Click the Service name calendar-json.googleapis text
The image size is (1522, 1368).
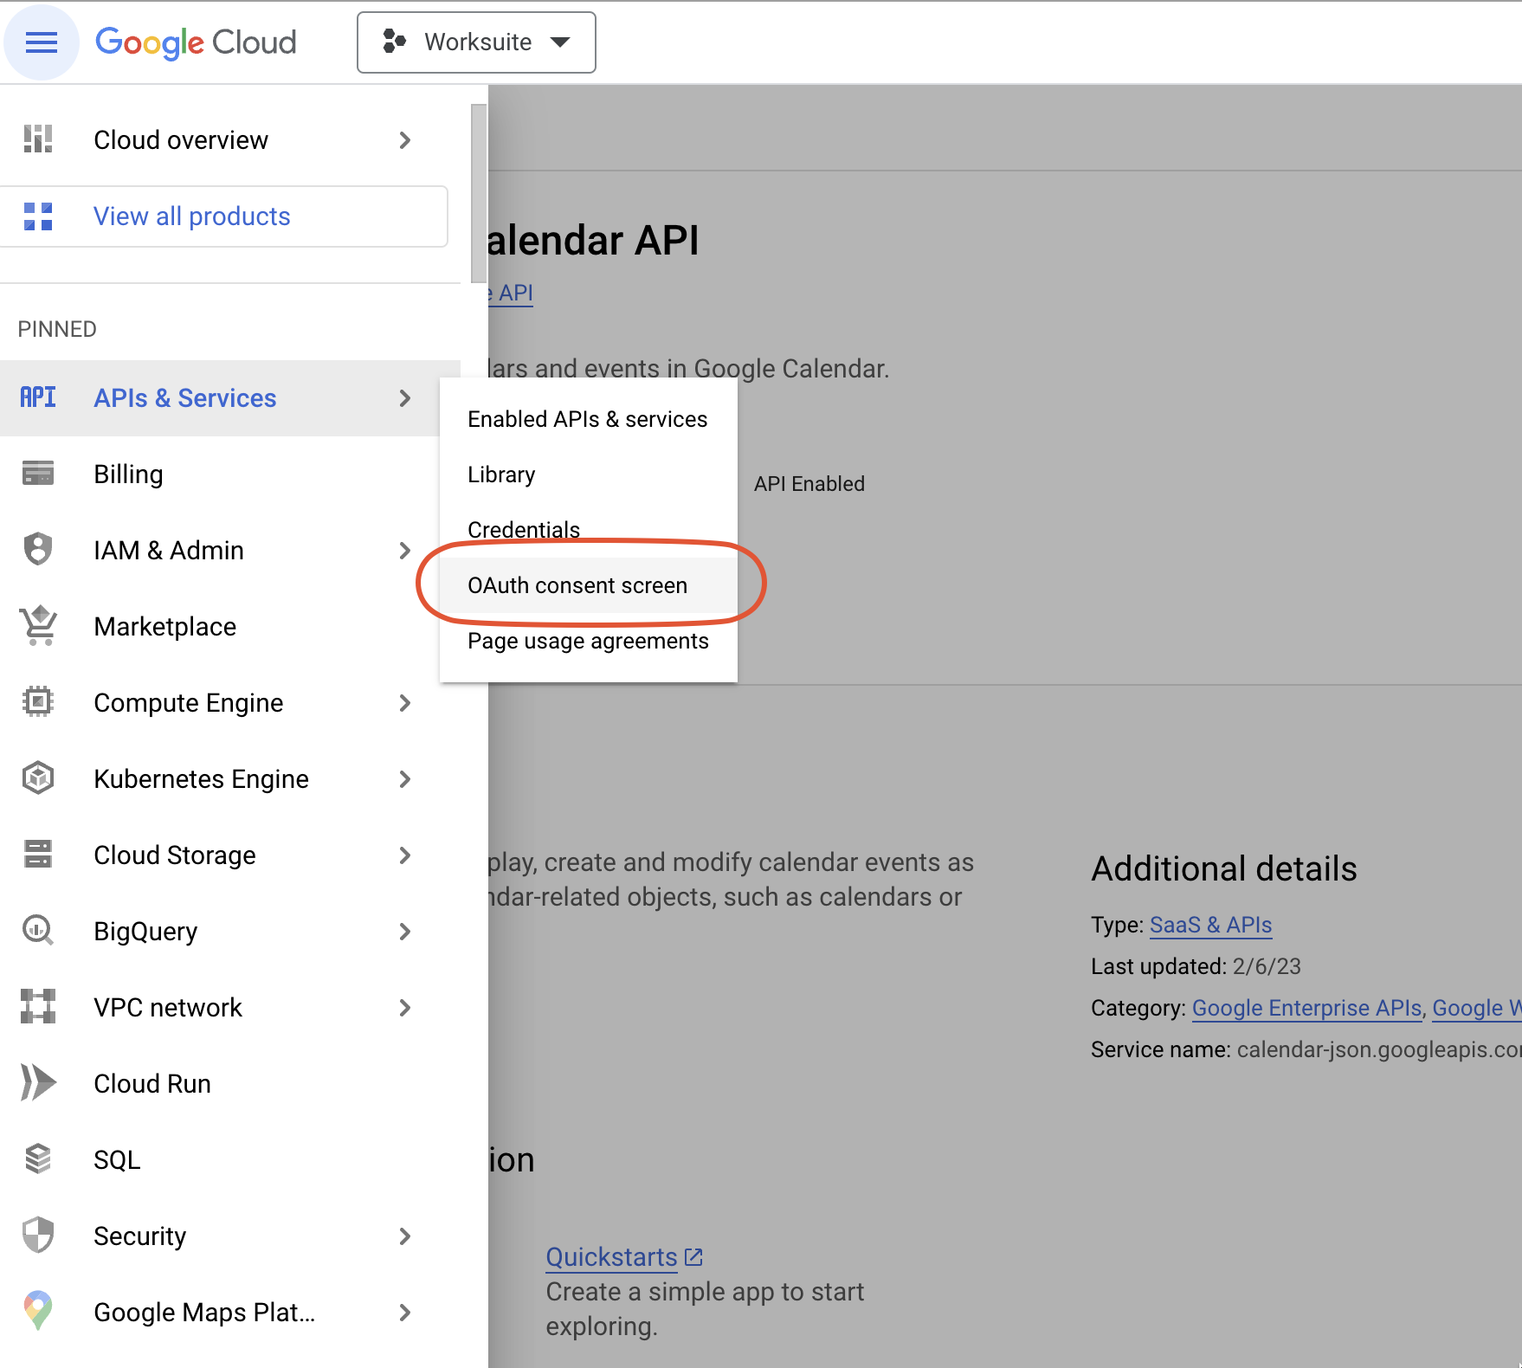click(1306, 1049)
